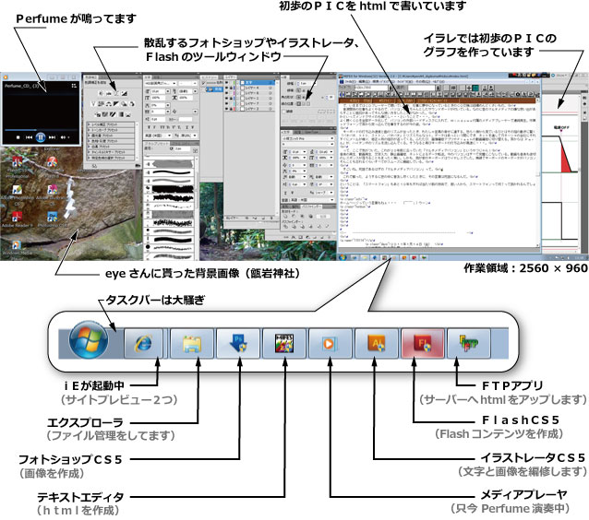This screenshot has height=520, width=589.
Task: Skip to next track in media player
Action: click(x=52, y=137)
